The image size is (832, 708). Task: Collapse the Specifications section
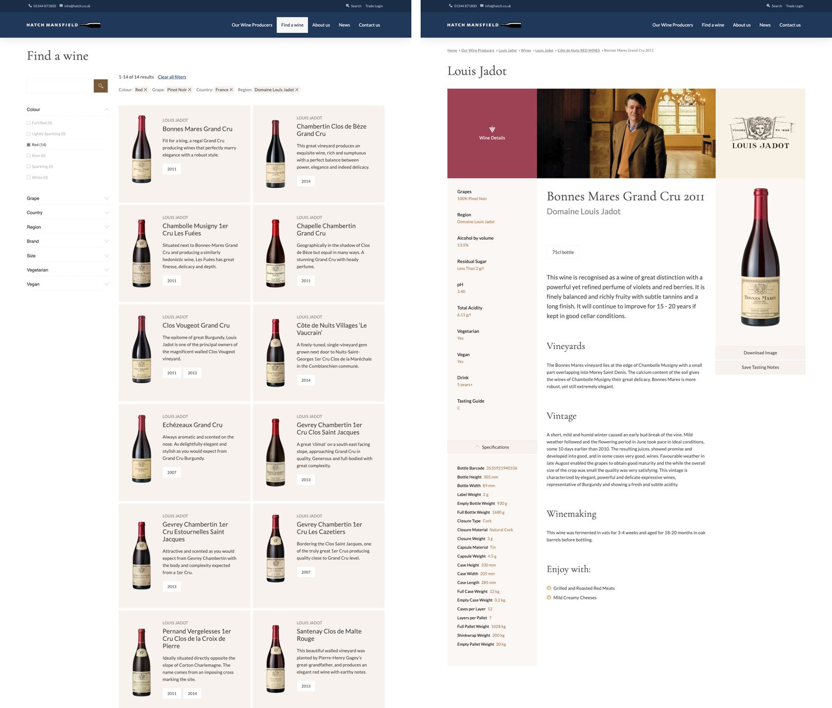[492, 447]
